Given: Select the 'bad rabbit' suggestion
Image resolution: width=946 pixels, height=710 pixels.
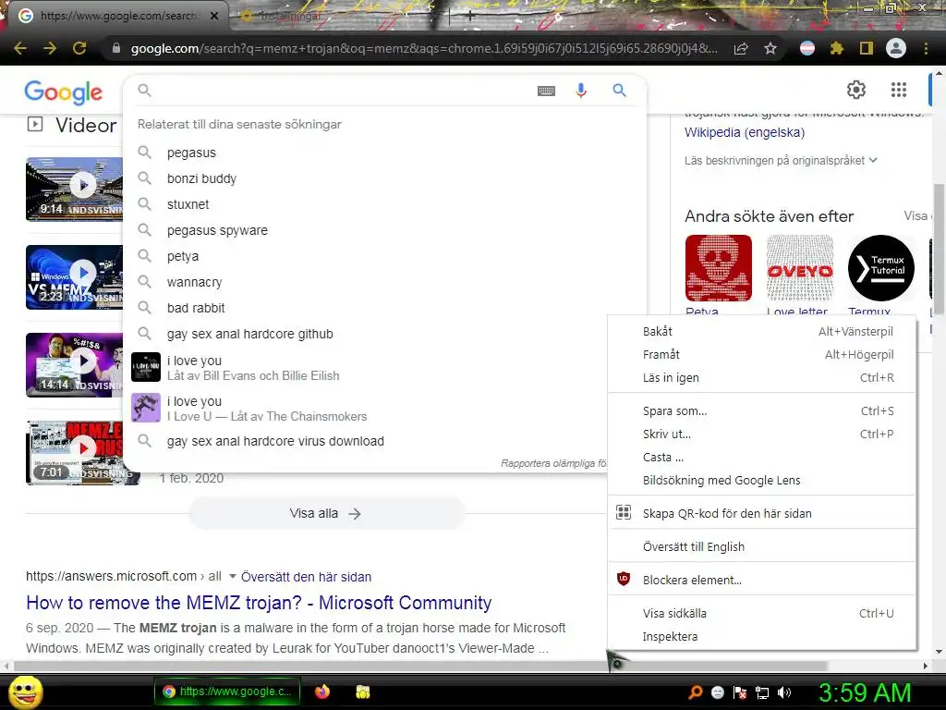Looking at the screenshot, I should [383, 309].
